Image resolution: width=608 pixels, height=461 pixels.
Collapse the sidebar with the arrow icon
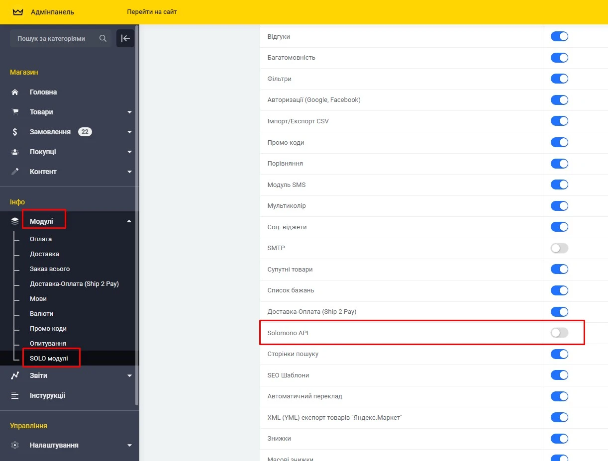[125, 38]
